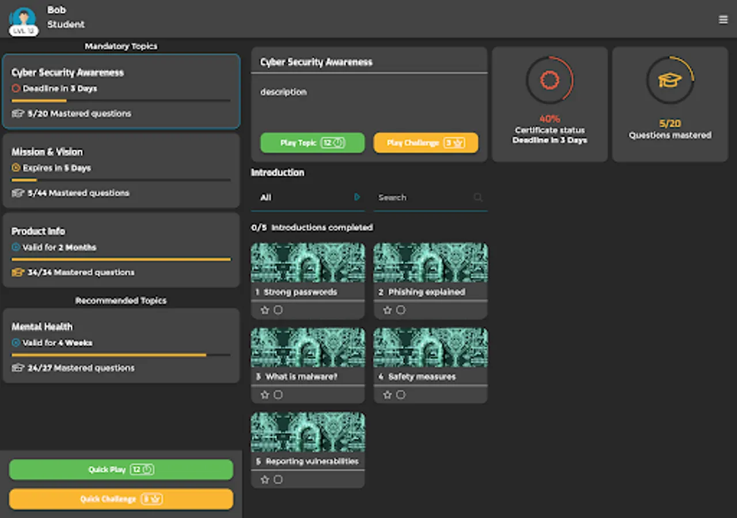The image size is (737, 518).
Task: Start Quick Challenge
Action: (x=121, y=499)
